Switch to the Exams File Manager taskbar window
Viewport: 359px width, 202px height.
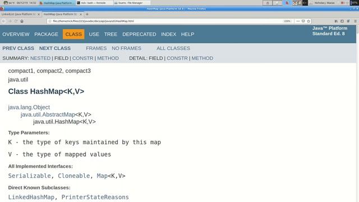pos(131,3)
